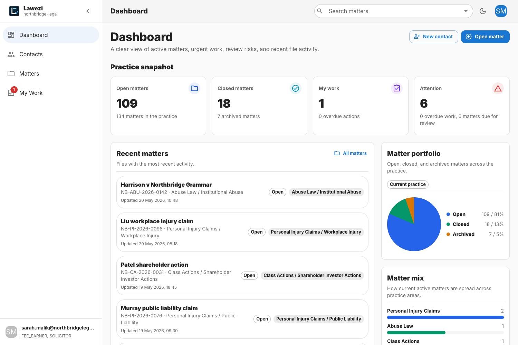518x345 pixels.
Task: Click the New contact button
Action: pyautogui.click(x=434, y=37)
